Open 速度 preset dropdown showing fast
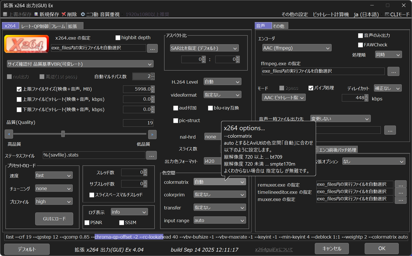412x256 pixels. [x=54, y=175]
